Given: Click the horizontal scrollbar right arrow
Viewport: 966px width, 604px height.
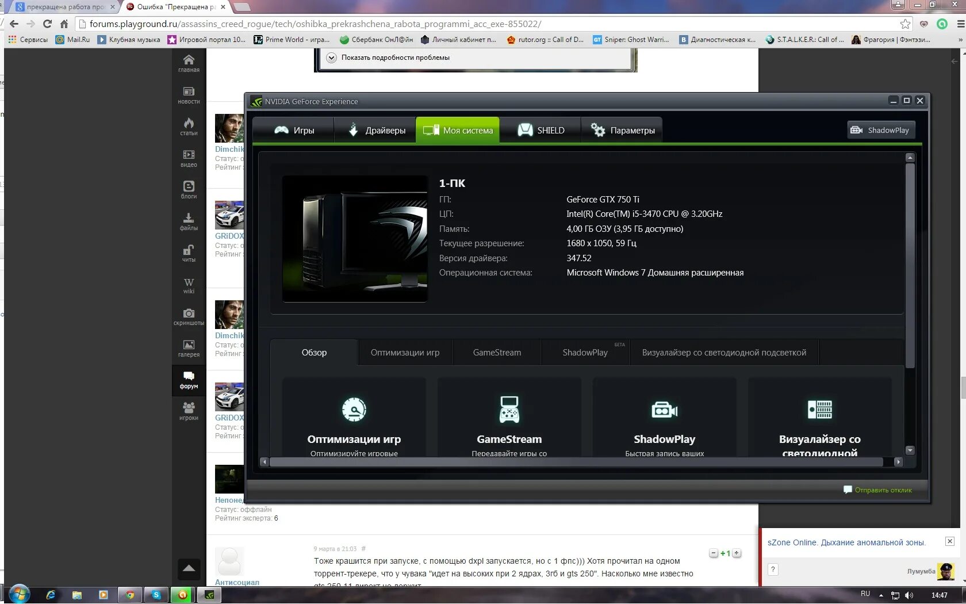Looking at the screenshot, I should tap(898, 461).
